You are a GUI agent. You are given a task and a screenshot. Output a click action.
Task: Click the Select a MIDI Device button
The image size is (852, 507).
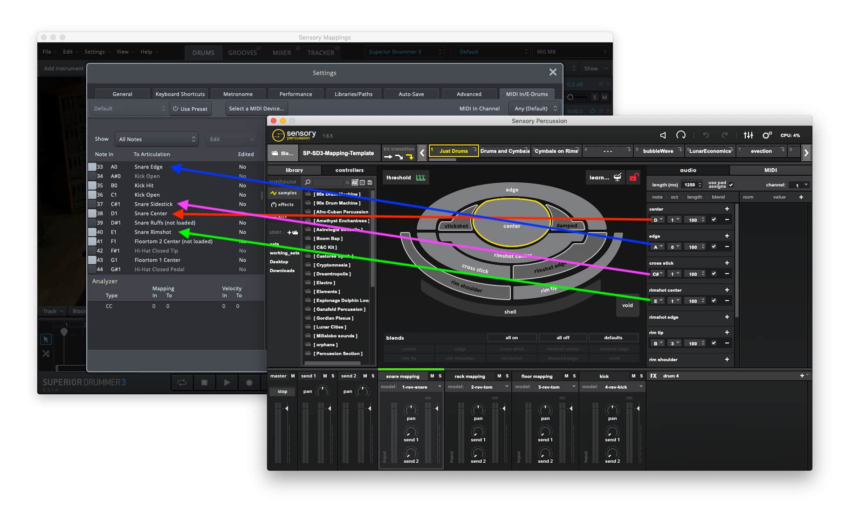pos(256,108)
